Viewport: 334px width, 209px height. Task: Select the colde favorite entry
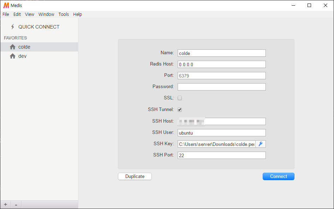39,47
